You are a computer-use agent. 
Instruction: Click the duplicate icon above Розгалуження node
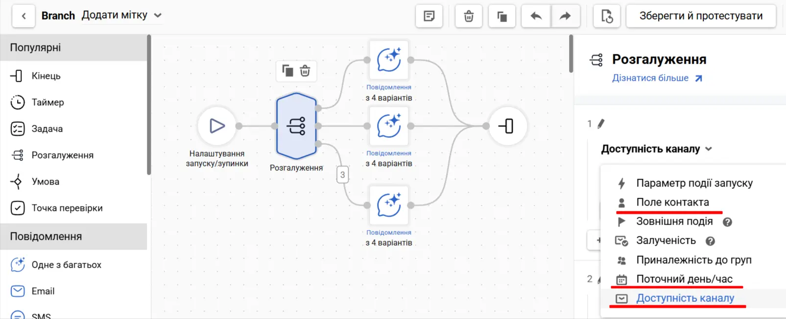(287, 71)
